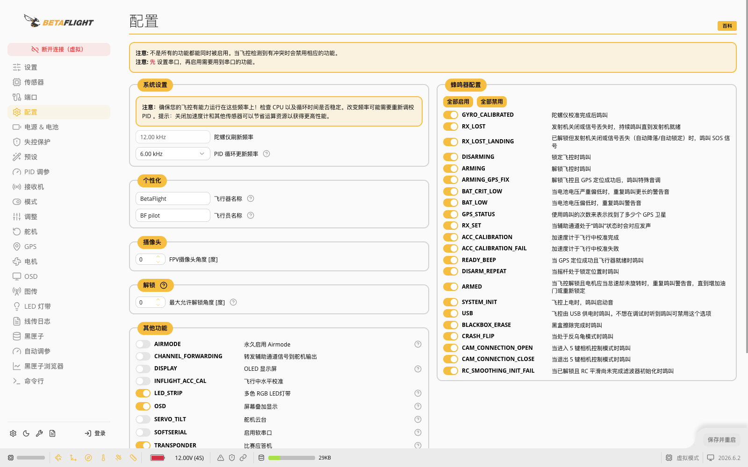Enable the SOFTSERIAL feature switch
748x467 pixels.
tap(143, 432)
